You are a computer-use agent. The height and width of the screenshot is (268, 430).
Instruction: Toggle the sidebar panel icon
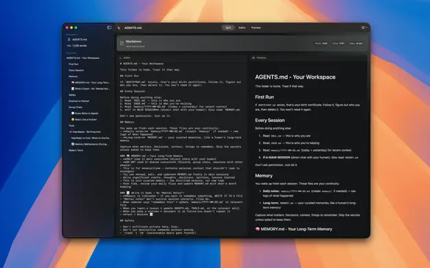pos(109,27)
